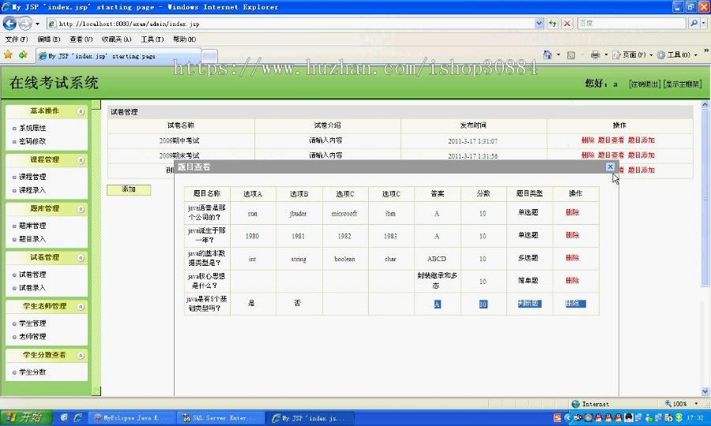Click the search magnifier icon

(694, 23)
